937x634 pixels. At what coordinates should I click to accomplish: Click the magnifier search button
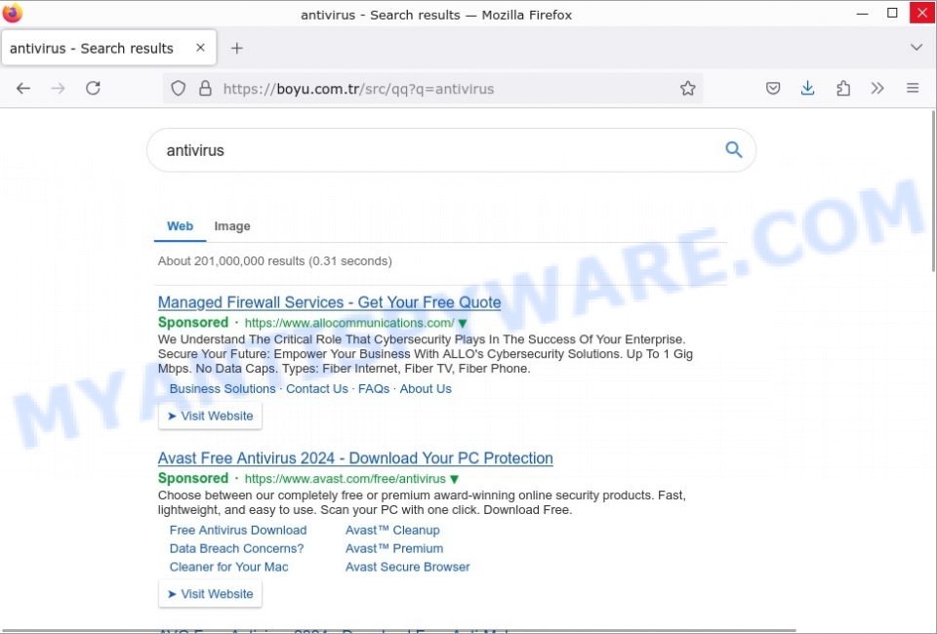pyautogui.click(x=734, y=149)
